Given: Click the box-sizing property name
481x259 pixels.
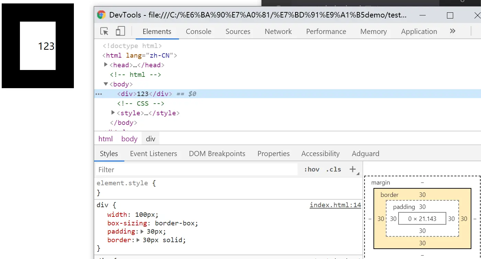Looking at the screenshot, I should point(128,223).
